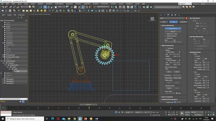Click the viewport ViewCube
The width and height of the screenshot is (216, 121).
[x=152, y=19]
